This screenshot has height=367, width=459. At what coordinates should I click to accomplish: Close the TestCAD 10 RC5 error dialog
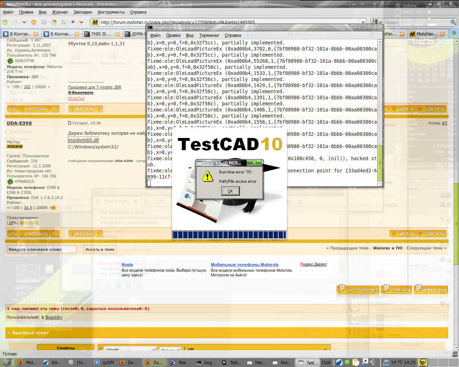[x=254, y=163]
